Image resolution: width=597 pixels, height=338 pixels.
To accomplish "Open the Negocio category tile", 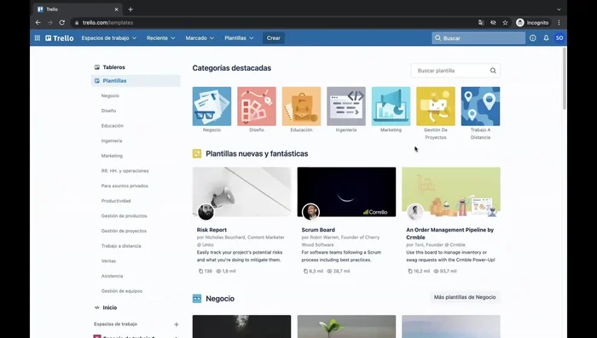I will [212, 106].
